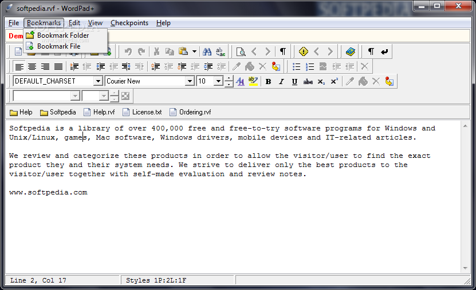Open the License.txt bookmark
Viewport: 476px width, 290px height.
click(x=143, y=112)
